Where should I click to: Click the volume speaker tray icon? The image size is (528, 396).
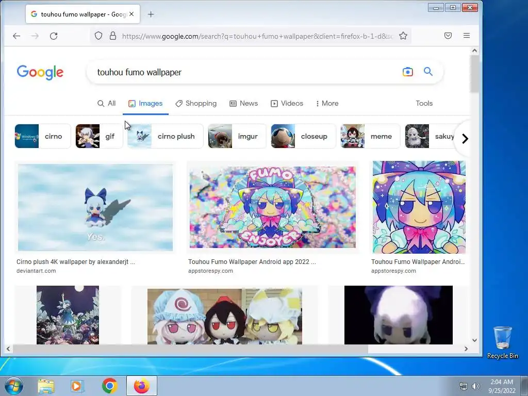(x=476, y=387)
